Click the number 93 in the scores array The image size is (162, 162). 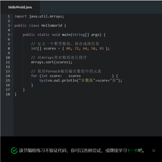point(101,48)
